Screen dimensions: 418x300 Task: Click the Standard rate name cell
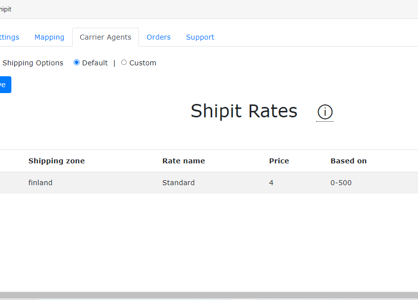[x=179, y=183]
